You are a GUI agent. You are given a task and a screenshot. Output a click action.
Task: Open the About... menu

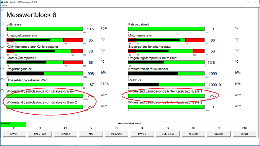5,6
